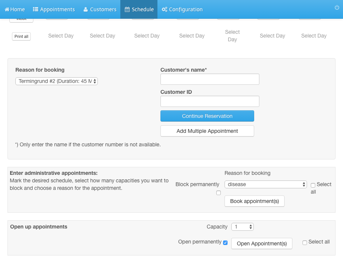Viewport: 343px width, 263px height.
Task: Click the Print all button
Action: [21, 36]
